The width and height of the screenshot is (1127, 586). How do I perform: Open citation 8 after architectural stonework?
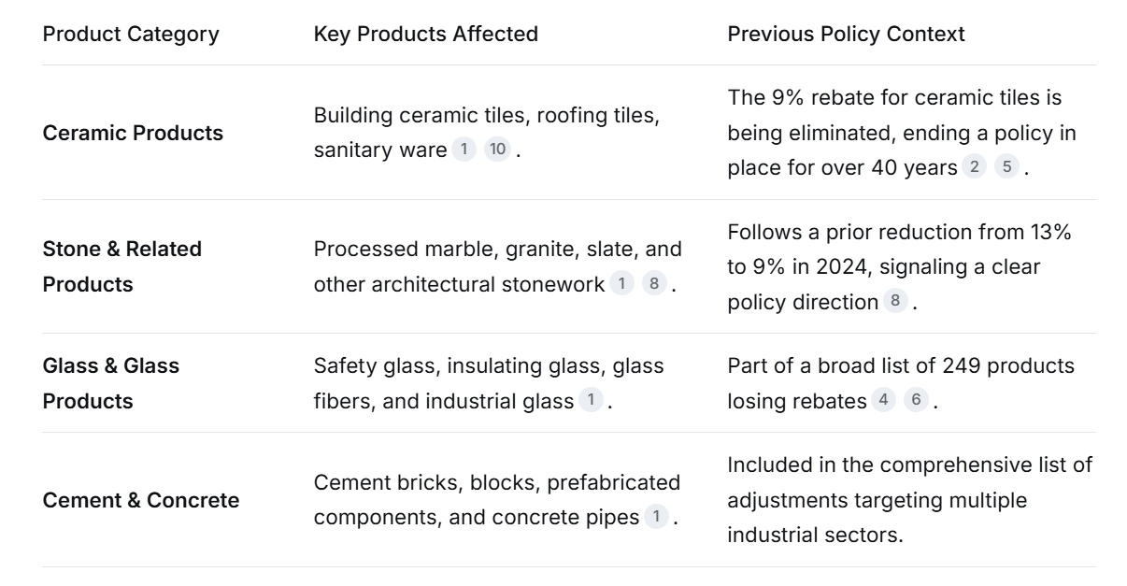[654, 285]
